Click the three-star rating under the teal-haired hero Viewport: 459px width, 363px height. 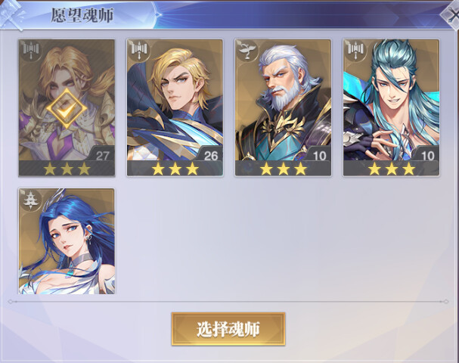(x=392, y=169)
